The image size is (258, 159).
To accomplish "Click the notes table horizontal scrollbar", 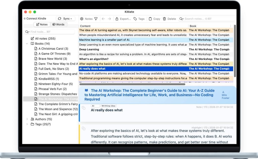I will click(132, 84).
